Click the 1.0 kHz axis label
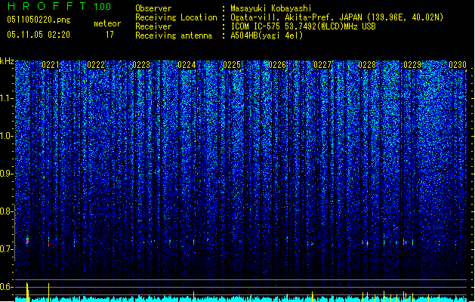 pyautogui.click(x=6, y=136)
